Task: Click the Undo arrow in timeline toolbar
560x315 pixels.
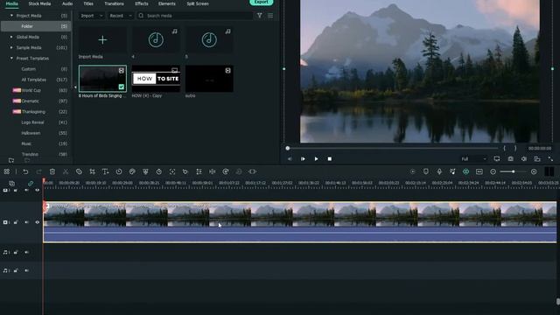Action: [25, 171]
